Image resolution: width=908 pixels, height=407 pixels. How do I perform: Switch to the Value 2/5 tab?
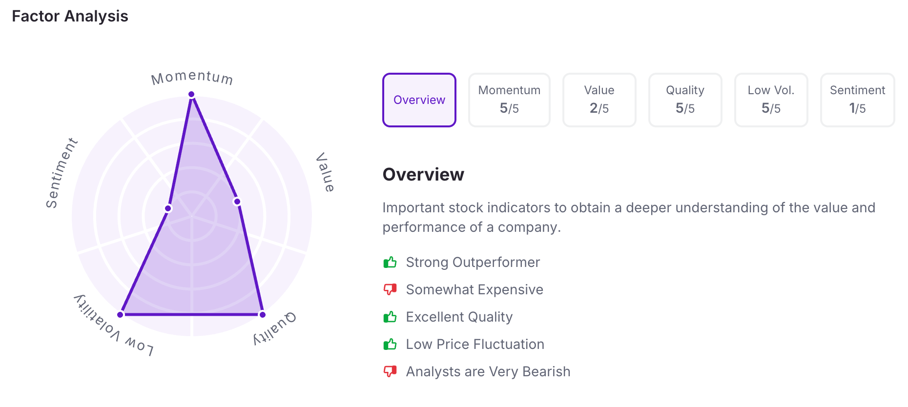pyautogui.click(x=599, y=100)
